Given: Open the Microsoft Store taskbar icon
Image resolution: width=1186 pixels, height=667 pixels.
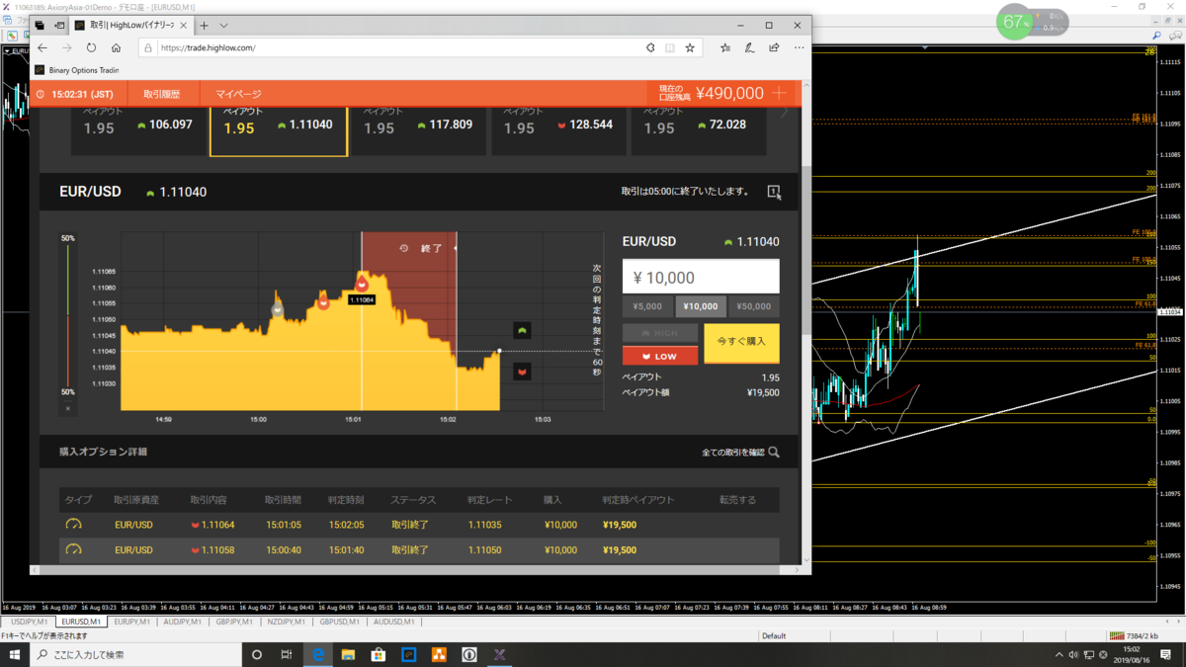Looking at the screenshot, I should (x=379, y=654).
